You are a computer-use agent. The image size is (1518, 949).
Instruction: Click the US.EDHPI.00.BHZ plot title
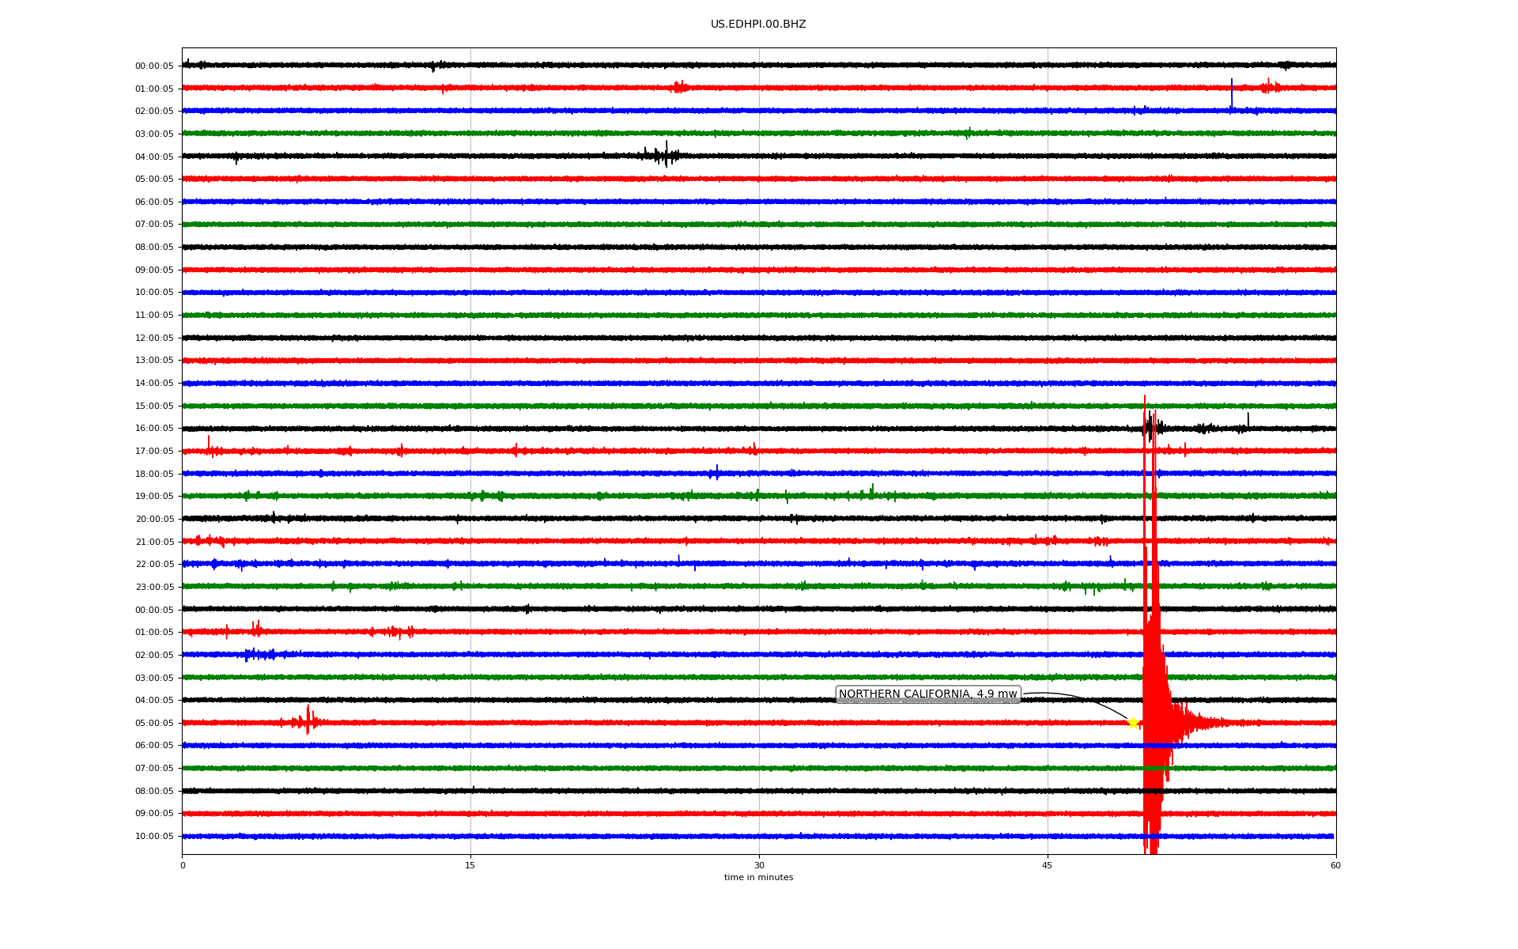click(758, 25)
